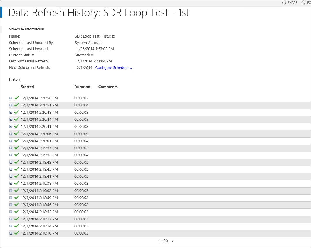Click success checkmark for 2:18:10 PM
The height and width of the screenshot is (248, 311).
[17, 233]
